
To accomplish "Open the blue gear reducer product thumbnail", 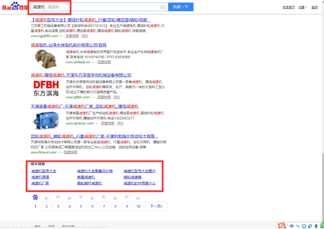I will click(x=45, y=121).
